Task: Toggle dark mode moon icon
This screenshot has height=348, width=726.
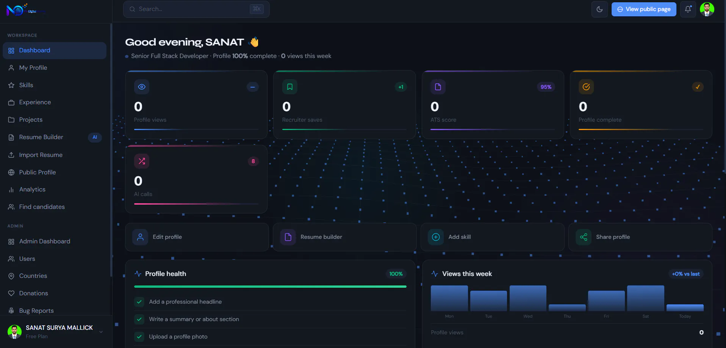Action: tap(599, 9)
